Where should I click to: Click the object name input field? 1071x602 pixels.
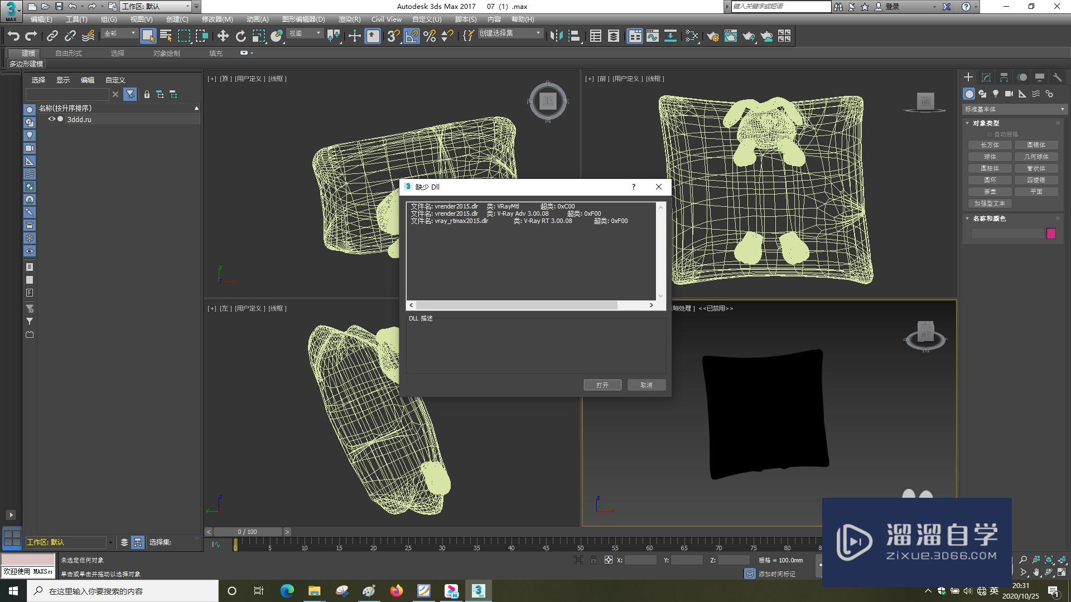pyautogui.click(x=1007, y=234)
